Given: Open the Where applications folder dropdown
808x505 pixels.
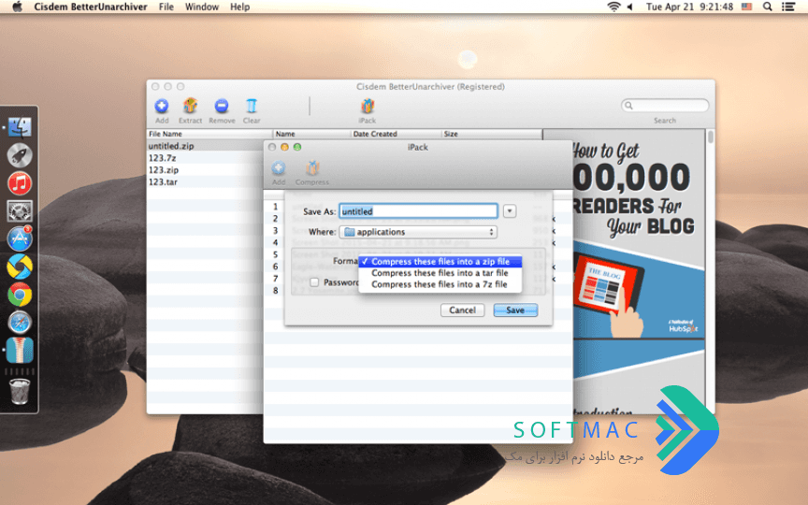Looking at the screenshot, I should point(418,232).
